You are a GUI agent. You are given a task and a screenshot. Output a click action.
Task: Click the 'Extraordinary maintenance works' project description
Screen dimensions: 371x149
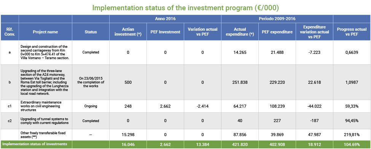45,106
